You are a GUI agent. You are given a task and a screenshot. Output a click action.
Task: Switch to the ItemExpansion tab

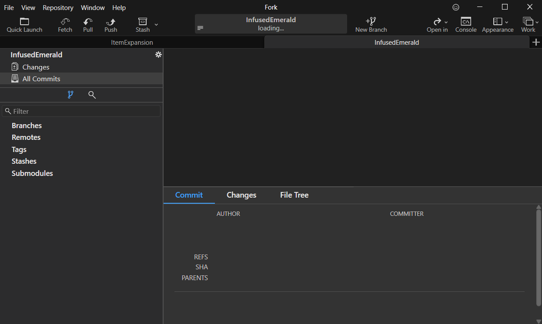click(132, 42)
